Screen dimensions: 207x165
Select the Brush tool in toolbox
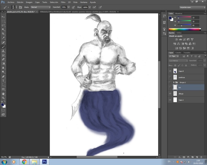point(3,47)
